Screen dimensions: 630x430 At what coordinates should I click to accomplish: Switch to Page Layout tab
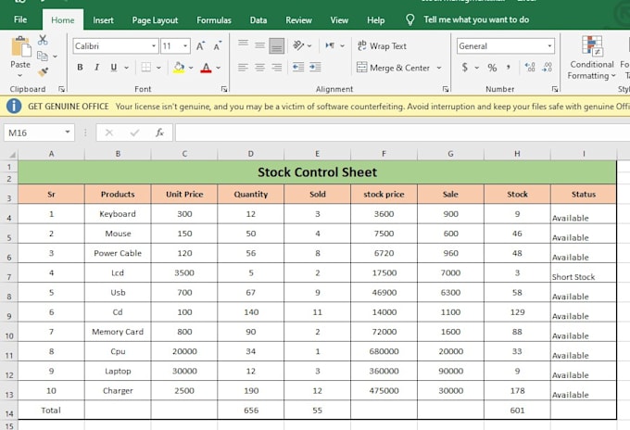point(155,20)
